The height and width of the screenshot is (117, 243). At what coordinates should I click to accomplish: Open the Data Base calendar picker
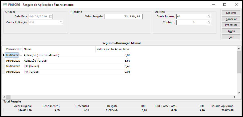tap(51, 17)
